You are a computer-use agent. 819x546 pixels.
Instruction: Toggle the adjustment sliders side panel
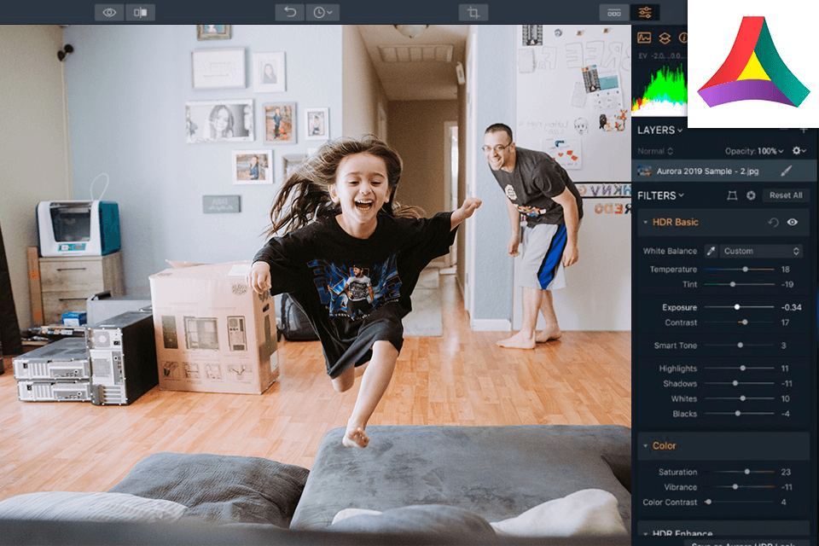tap(645, 13)
